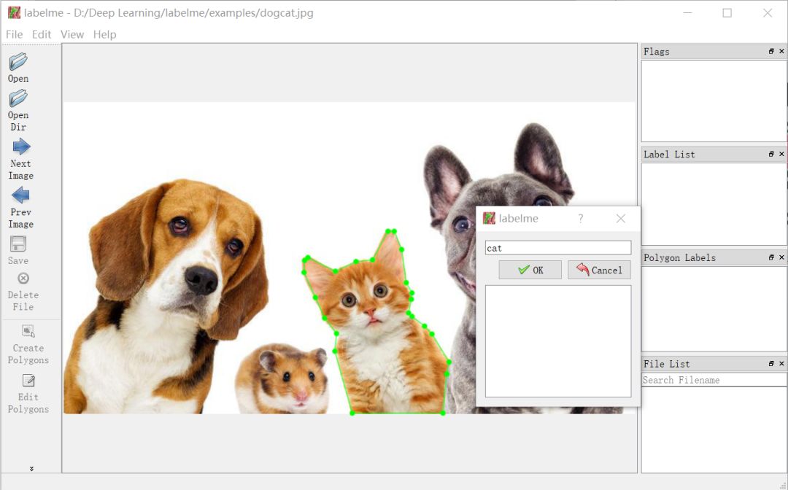Maximize the labelme main window
The width and height of the screenshot is (788, 490).
727,12
